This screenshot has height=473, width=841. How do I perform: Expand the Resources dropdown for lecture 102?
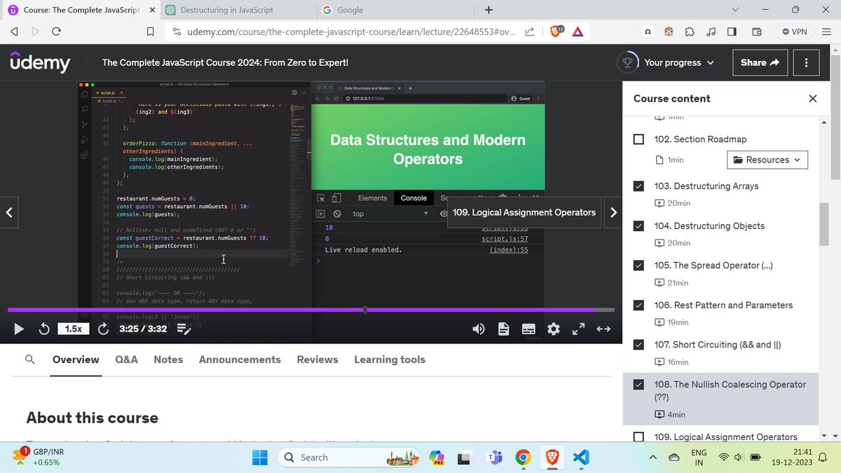click(767, 160)
